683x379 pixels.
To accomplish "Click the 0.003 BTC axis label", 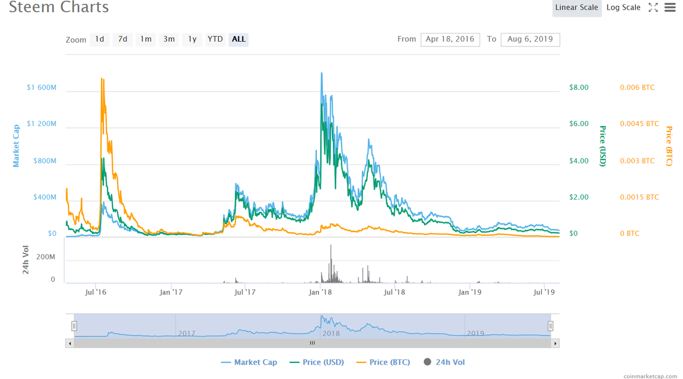I will tap(637, 161).
